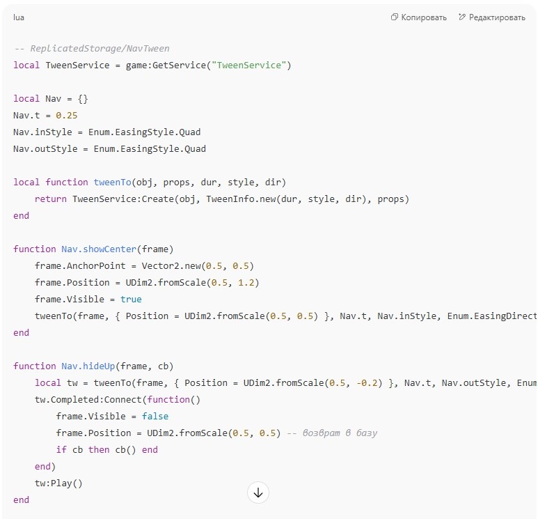
Task: Click the scroll-down arrow circle button
Action: click(258, 493)
